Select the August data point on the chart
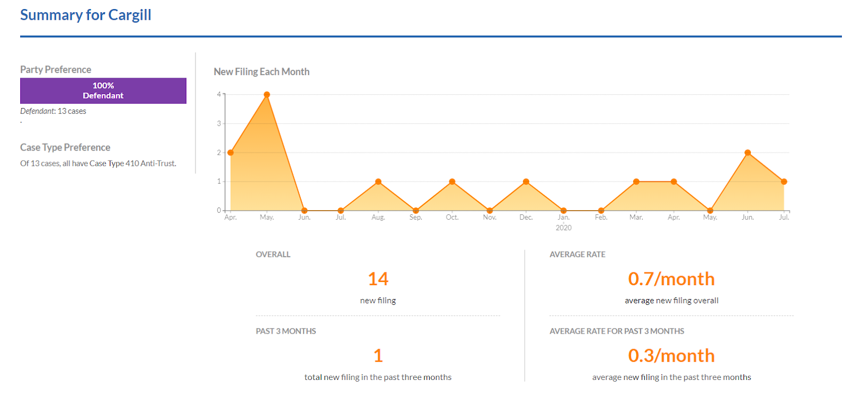The width and height of the screenshot is (852, 398). click(x=378, y=182)
